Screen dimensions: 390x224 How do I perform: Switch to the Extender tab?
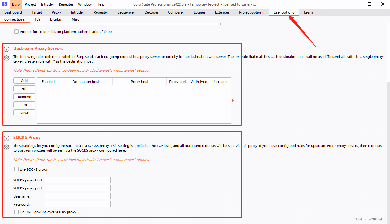[222, 12]
